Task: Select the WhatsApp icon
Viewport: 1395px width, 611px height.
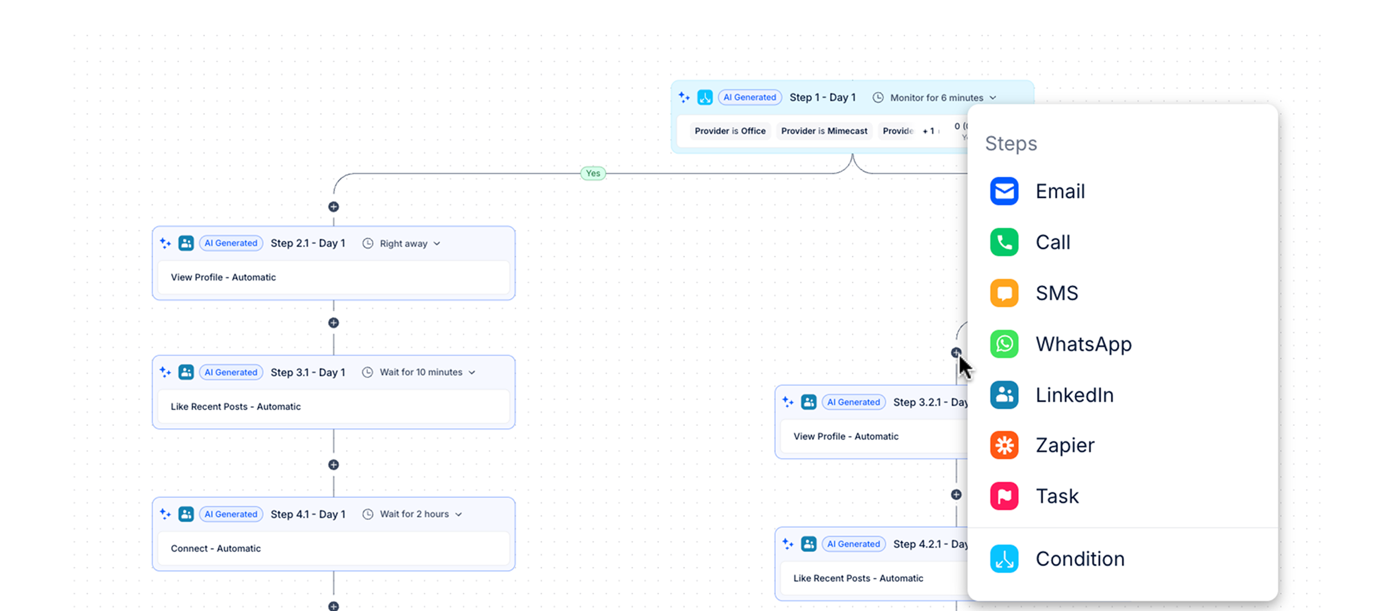Action: click(1004, 344)
